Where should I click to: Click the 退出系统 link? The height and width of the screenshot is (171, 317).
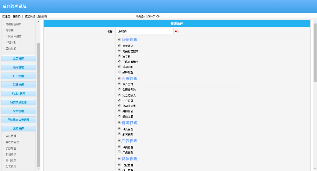(x=29, y=16)
